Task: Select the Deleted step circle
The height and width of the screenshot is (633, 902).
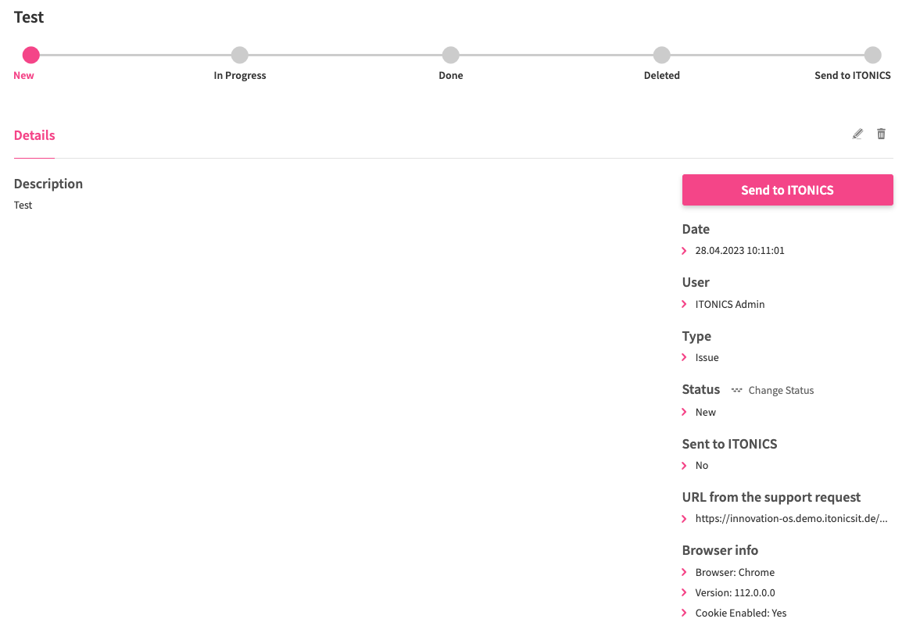Action: 661,55
